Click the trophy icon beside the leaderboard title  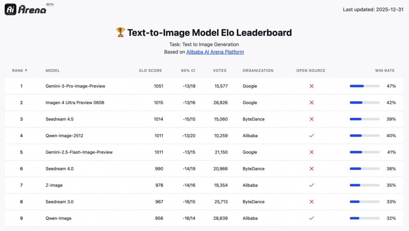(120, 32)
